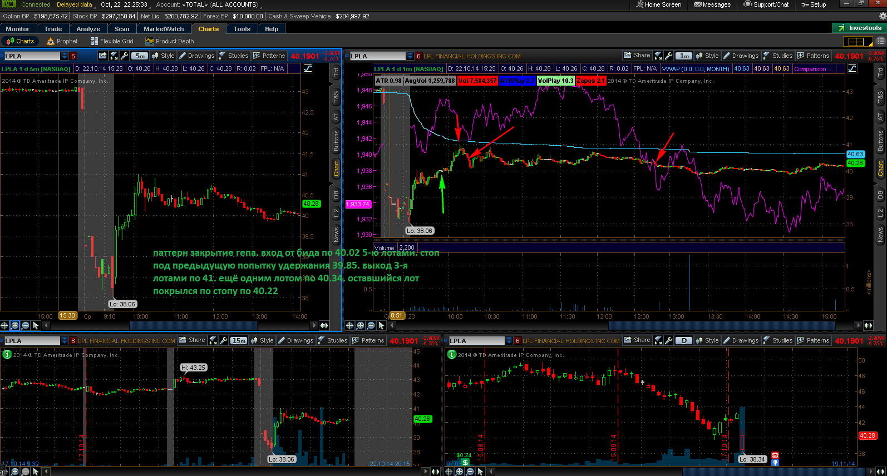Open the 15m timeframe selector
This screenshot has height=476, width=887.
pyautogui.click(x=239, y=340)
